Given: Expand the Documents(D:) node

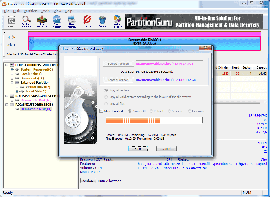Looking at the screenshot, I should [12, 78].
